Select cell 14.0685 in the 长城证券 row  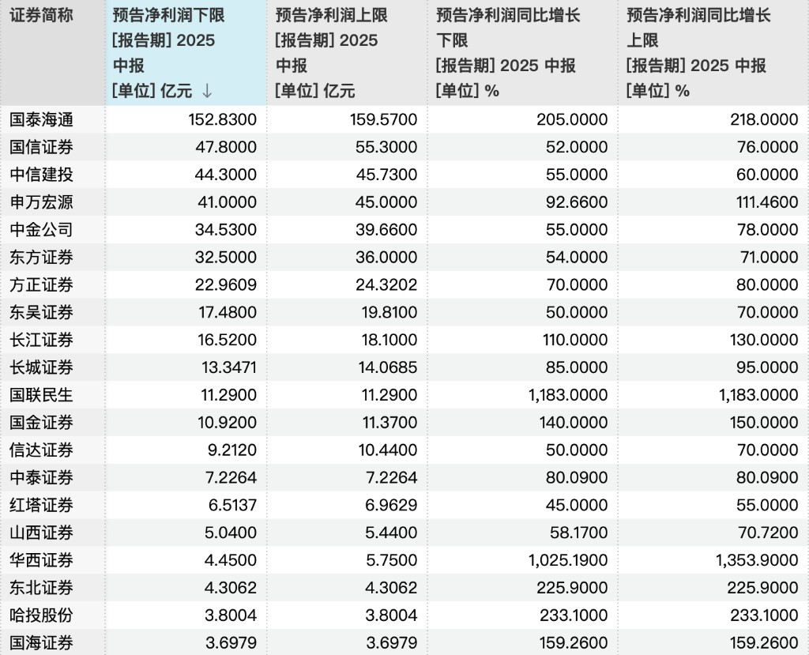387,367
